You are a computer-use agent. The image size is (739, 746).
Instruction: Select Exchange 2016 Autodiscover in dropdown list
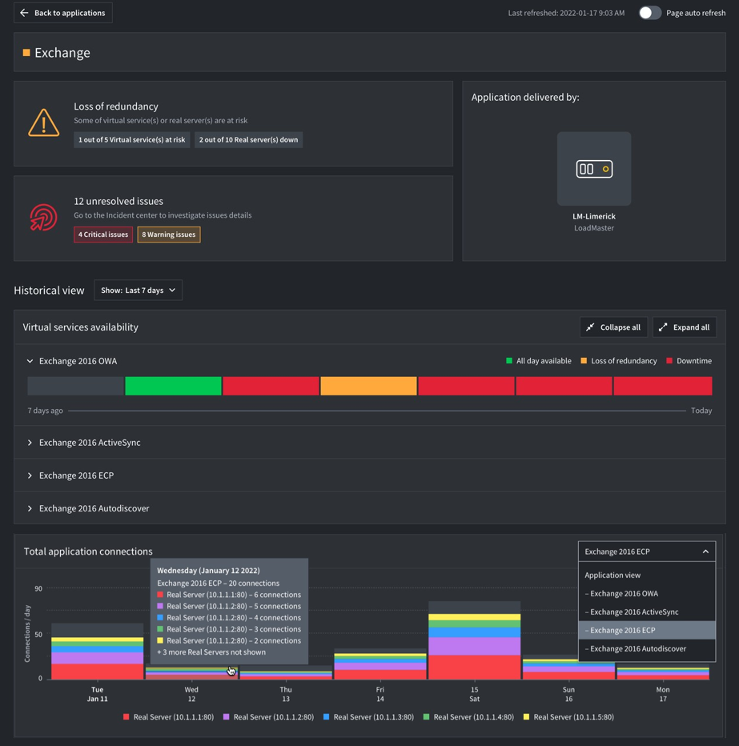[647, 648]
